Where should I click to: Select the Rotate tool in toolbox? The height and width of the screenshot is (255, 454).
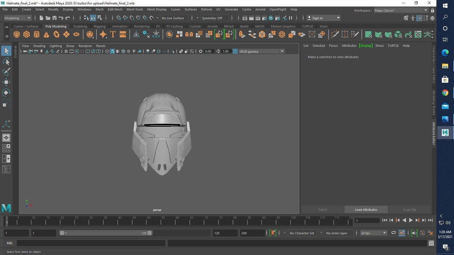6,93
